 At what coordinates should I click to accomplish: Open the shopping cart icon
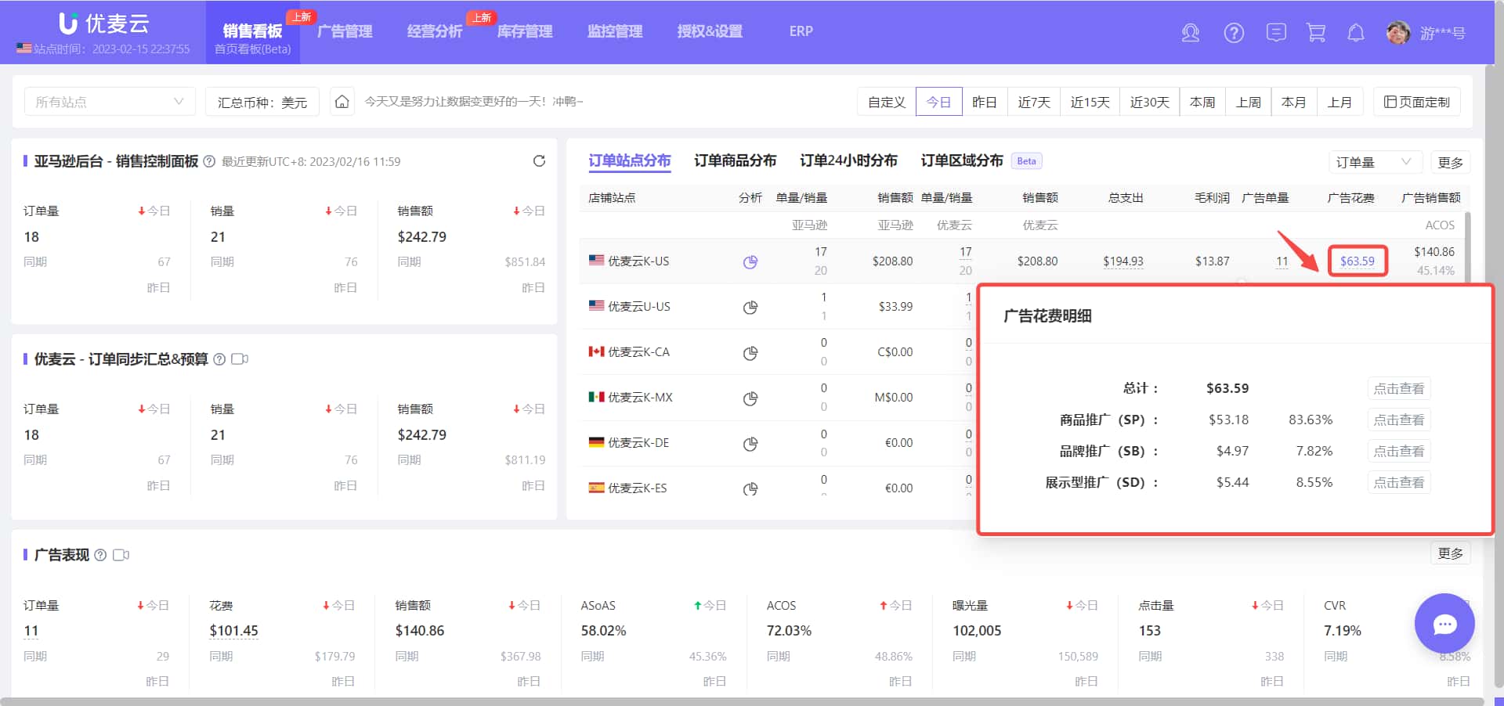pyautogui.click(x=1316, y=33)
